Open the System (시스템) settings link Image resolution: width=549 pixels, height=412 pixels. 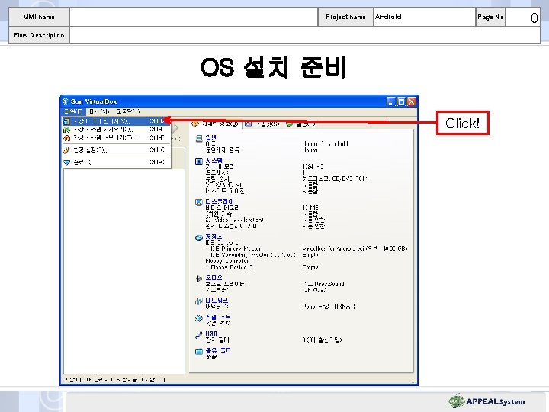click(x=214, y=160)
